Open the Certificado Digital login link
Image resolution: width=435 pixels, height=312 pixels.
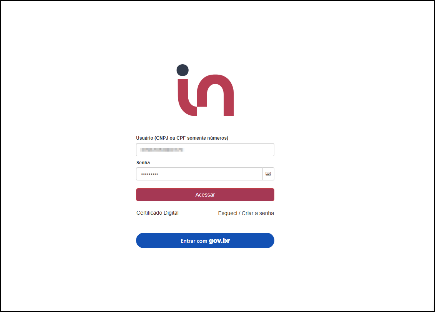point(157,213)
